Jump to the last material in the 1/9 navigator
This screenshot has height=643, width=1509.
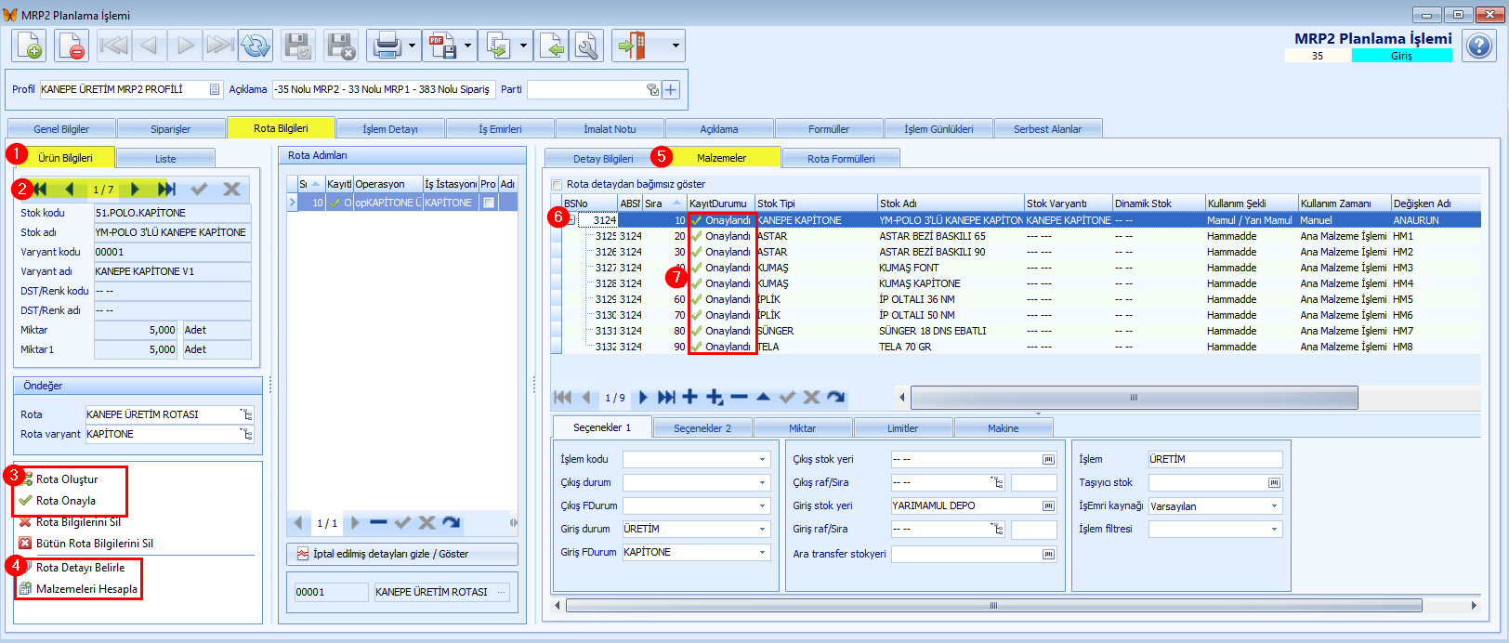(x=666, y=397)
